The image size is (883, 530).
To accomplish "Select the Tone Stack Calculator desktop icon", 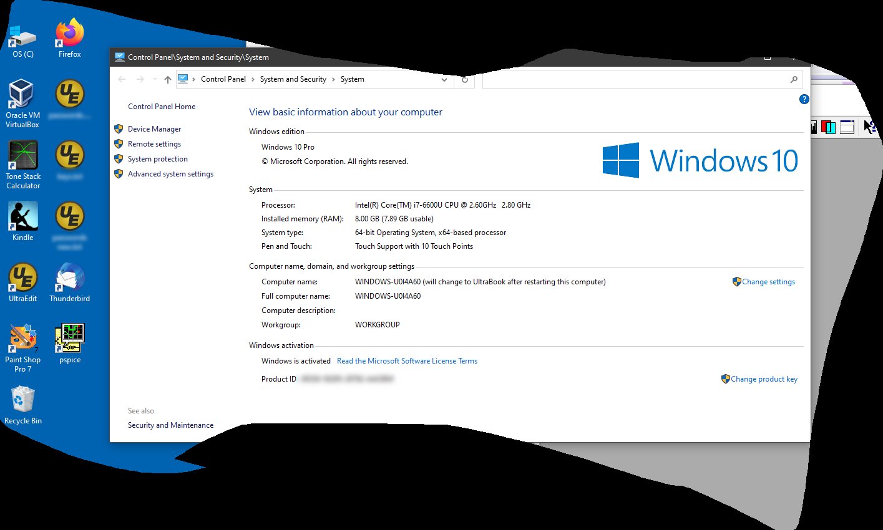I will (x=23, y=164).
